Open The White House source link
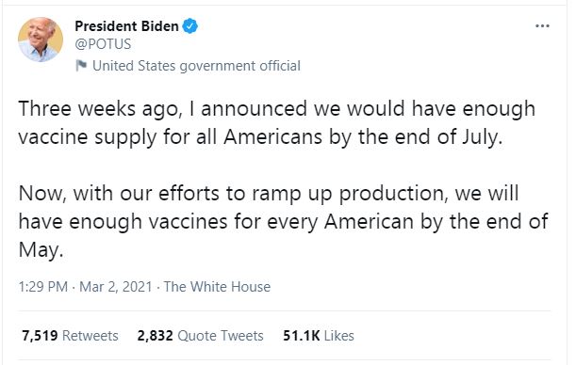This screenshot has height=365, width=576. [217, 287]
